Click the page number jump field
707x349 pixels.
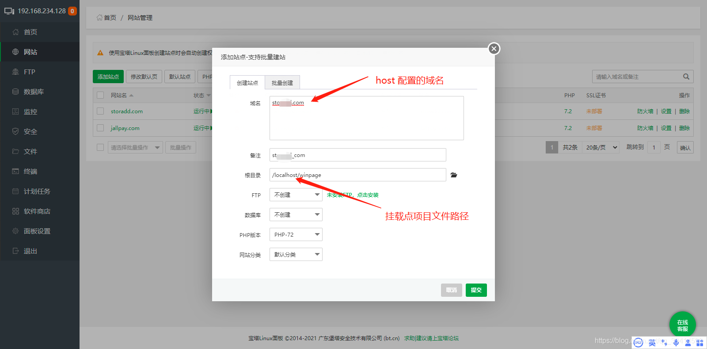[x=654, y=147]
